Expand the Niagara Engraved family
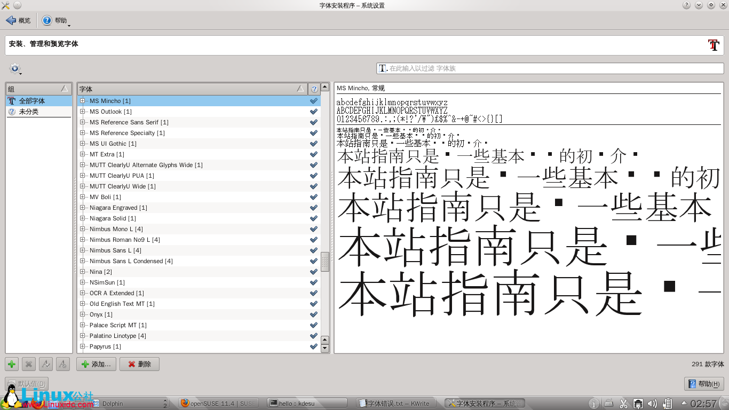This screenshot has height=410, width=729. tap(83, 208)
